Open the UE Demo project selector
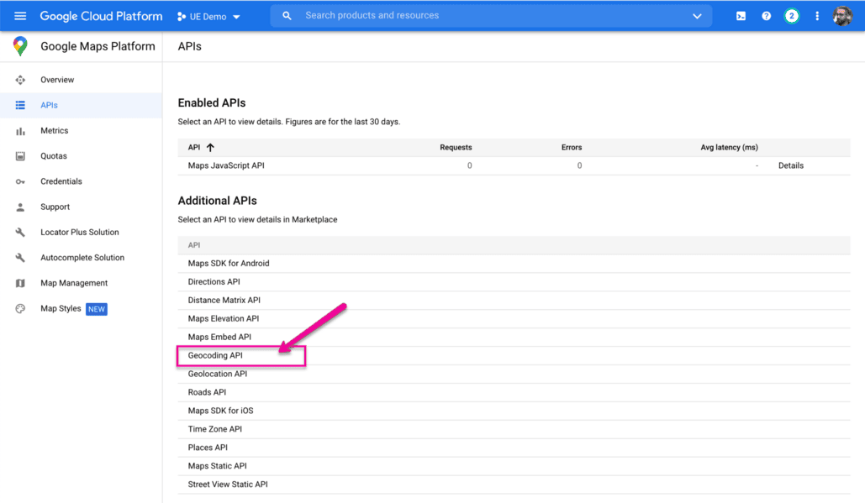 point(208,16)
